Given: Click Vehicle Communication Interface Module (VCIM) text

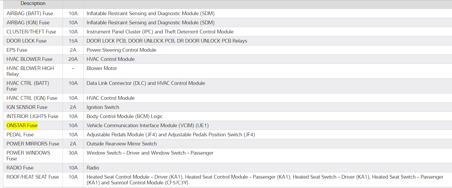Looking at the screenshot, I should coord(147,126).
